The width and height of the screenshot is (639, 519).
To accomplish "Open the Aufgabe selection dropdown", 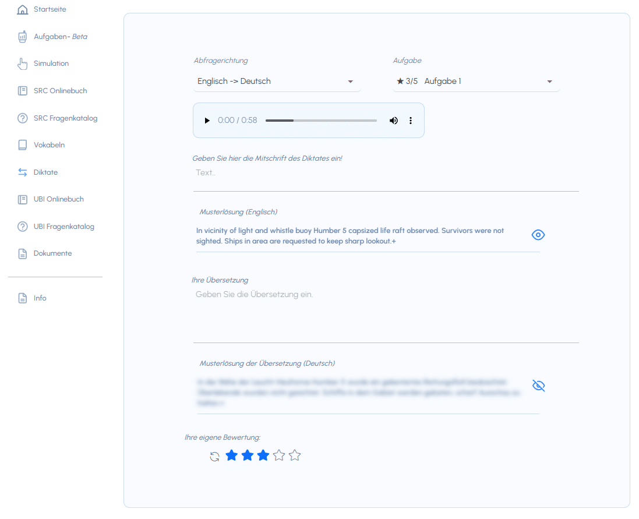I will click(x=476, y=82).
